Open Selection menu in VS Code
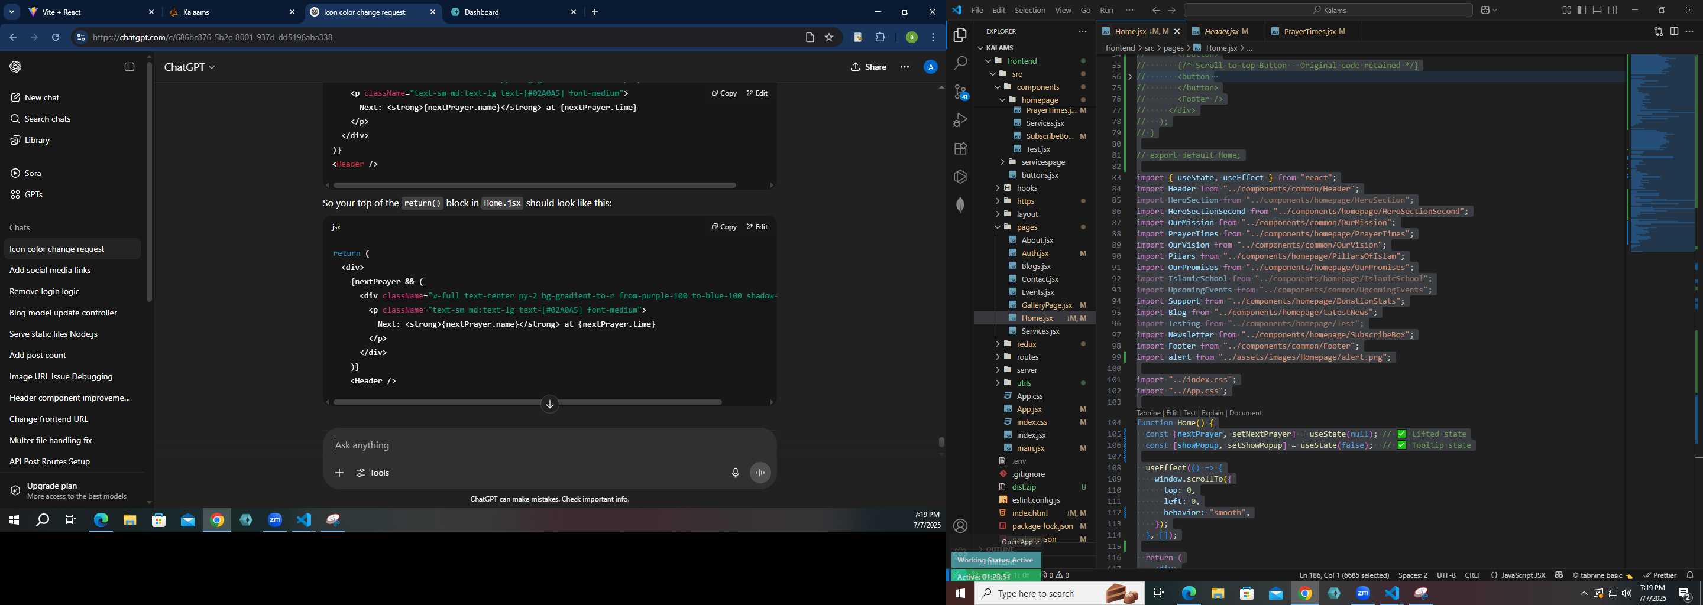 click(1029, 11)
